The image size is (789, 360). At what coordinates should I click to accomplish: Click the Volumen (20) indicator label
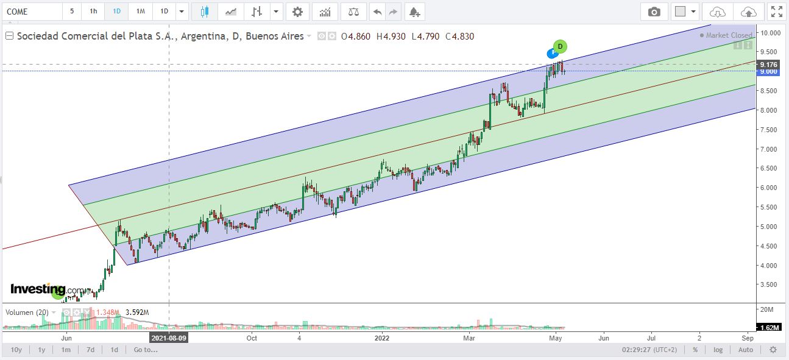(x=27, y=312)
